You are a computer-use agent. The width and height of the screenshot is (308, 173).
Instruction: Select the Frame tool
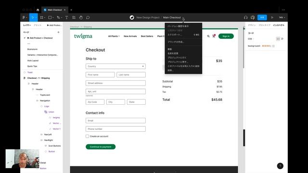click(x=41, y=17)
